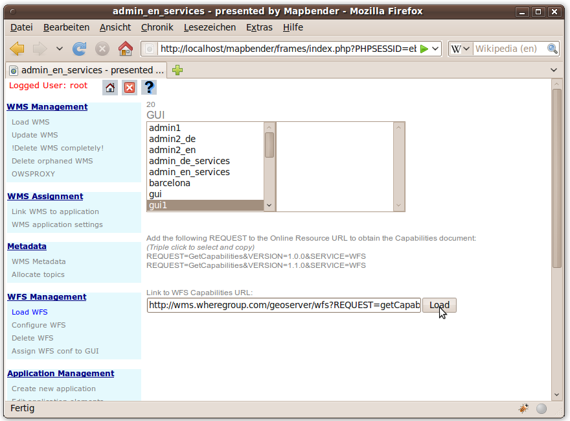Screen dimensions: 570x421
Task: Click the Application Management heading link
Action: (61, 373)
